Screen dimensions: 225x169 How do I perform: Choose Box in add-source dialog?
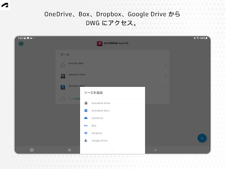click(112, 125)
